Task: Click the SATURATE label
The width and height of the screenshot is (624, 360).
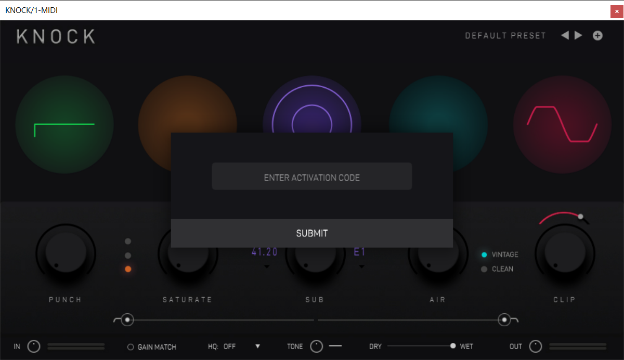Action: click(x=188, y=300)
